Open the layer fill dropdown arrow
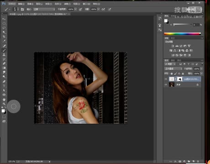Screen dimensions: 210x164 [201, 73]
